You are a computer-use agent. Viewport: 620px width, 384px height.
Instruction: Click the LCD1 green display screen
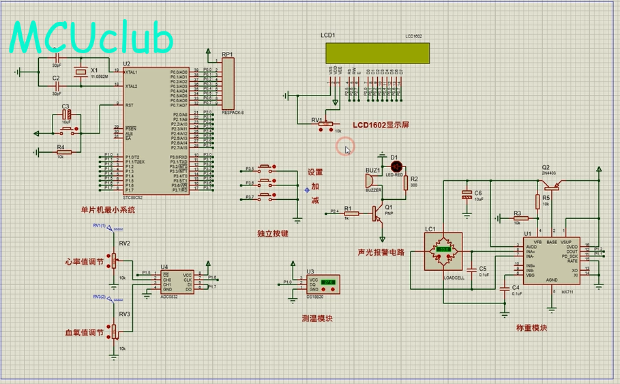(377, 53)
